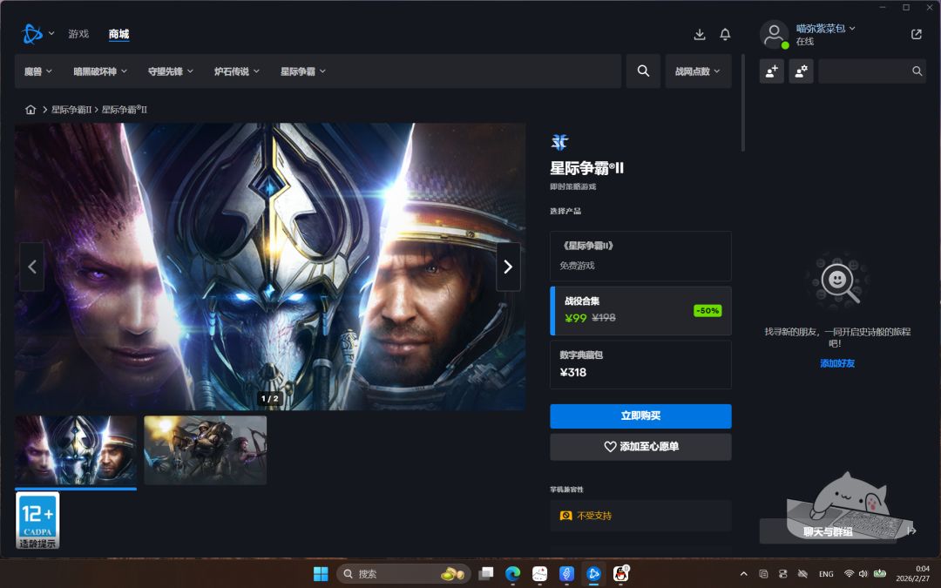Image resolution: width=941 pixels, height=588 pixels.
Task: Click the friends search magnifier icon
Action: pos(917,71)
